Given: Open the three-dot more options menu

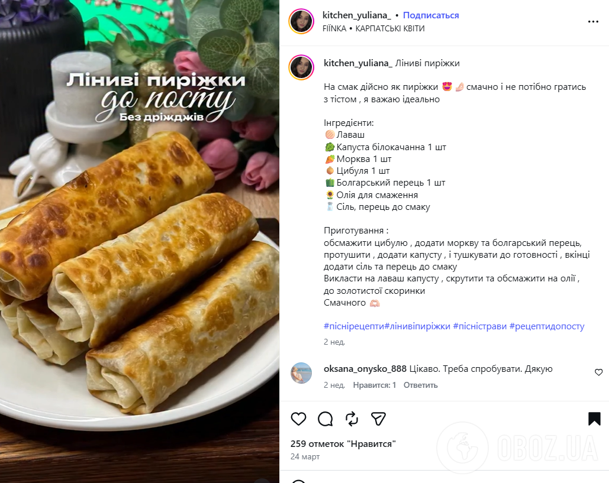Looking at the screenshot, I should coord(593,22).
